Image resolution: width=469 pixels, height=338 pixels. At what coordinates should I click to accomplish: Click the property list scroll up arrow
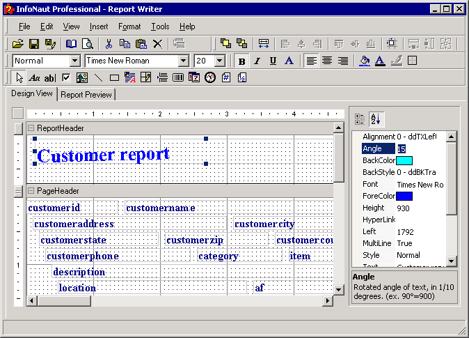pos(452,137)
